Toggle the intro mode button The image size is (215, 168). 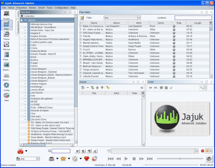pos(95,151)
